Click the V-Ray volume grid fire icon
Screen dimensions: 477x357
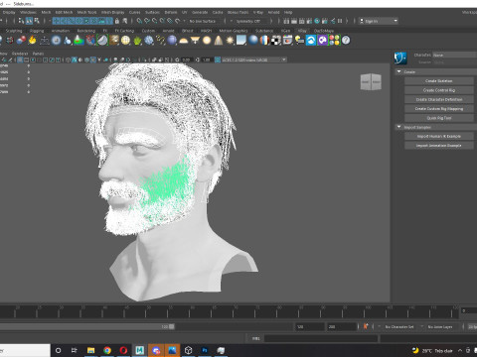(32, 41)
